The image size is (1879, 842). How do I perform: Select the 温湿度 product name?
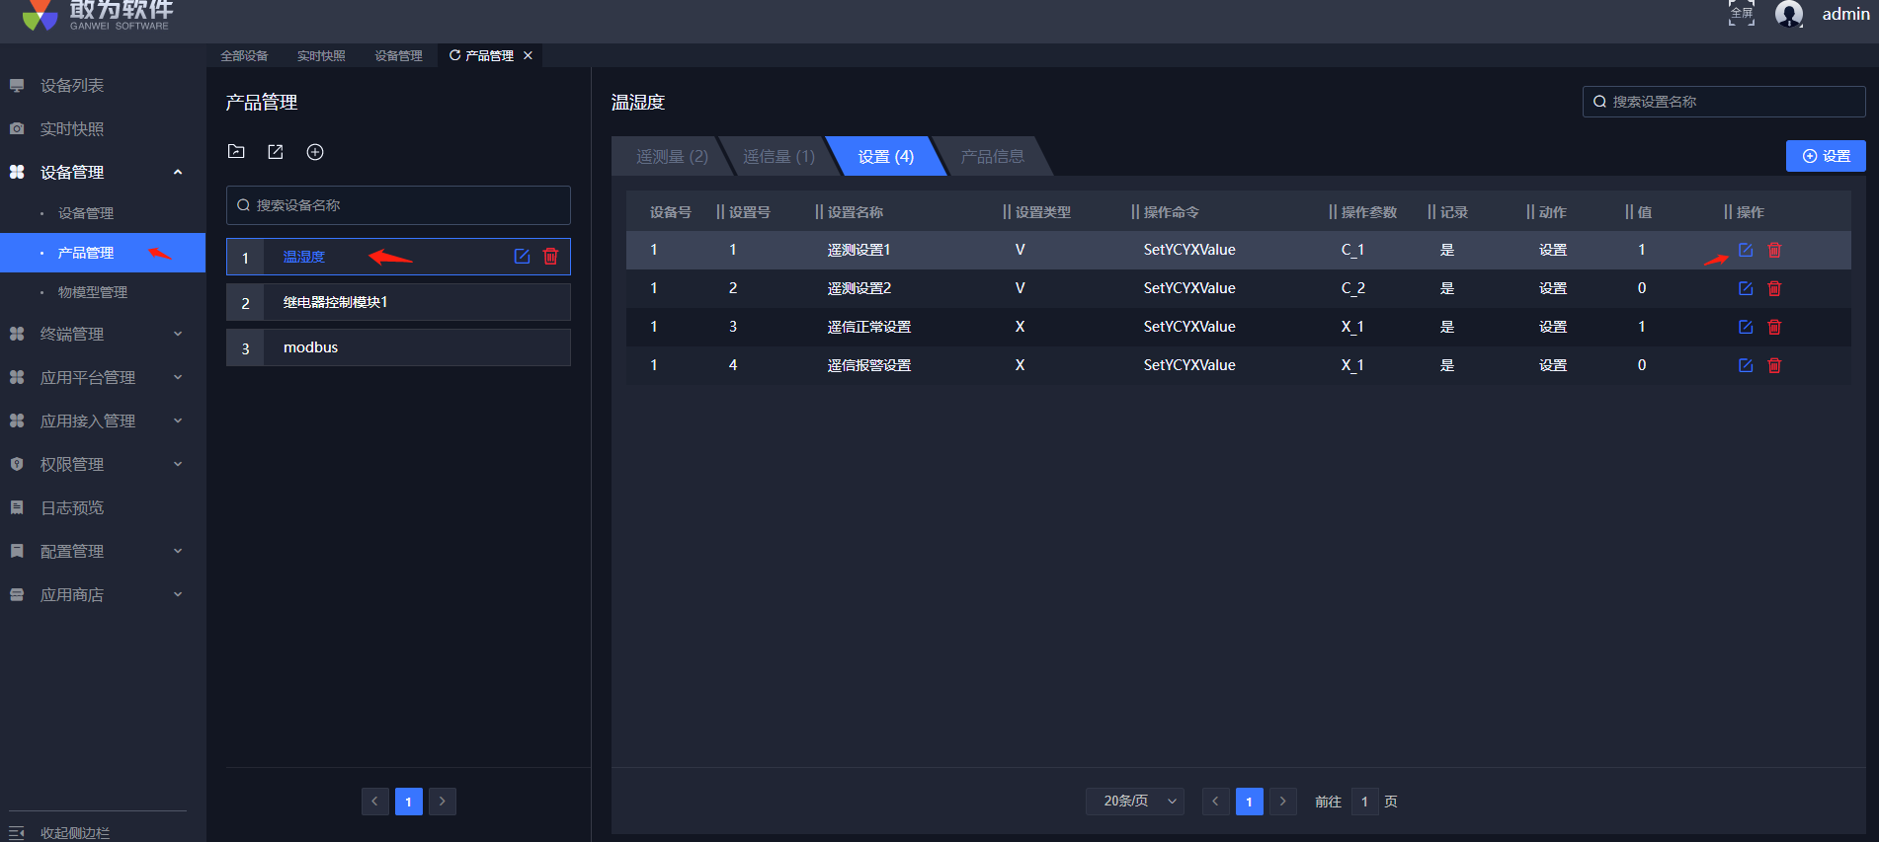(304, 257)
